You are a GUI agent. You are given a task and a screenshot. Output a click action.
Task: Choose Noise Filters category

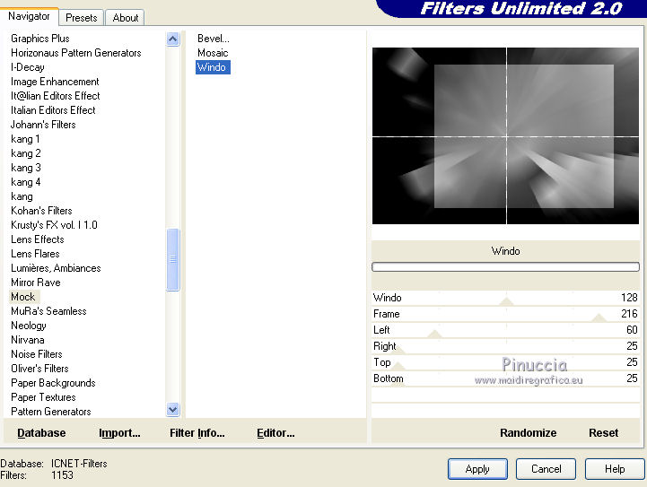[36, 354]
